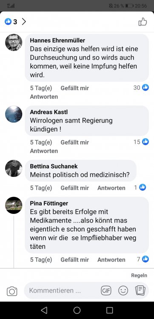Tap the Android back navigation button
154x319 pixels.
coord(44,310)
